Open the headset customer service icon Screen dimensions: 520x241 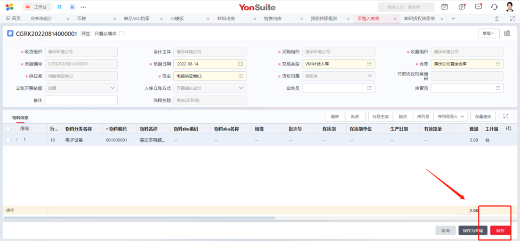(494, 7)
